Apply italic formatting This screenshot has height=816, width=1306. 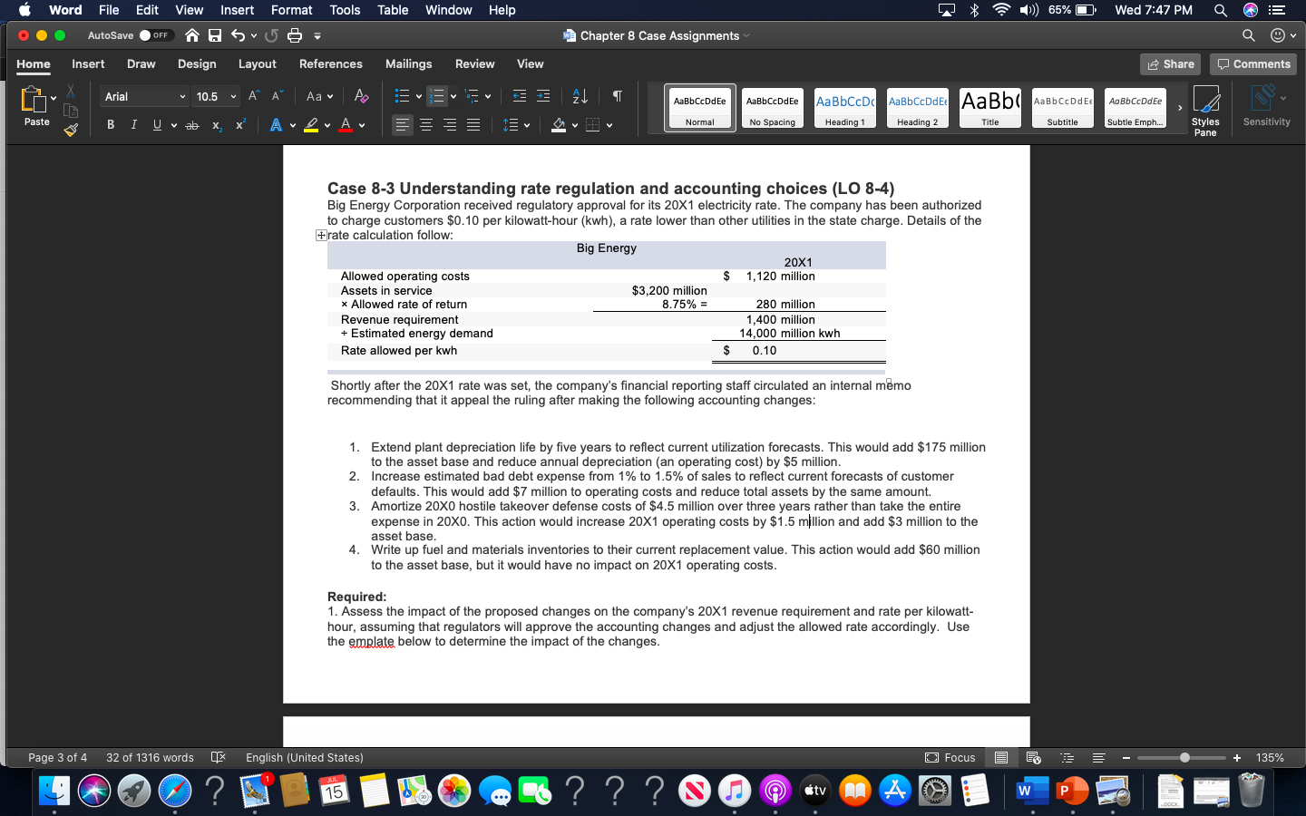[132, 124]
